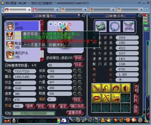Open the 进阶 side tab
The width and height of the screenshot is (151, 125).
[136, 109]
